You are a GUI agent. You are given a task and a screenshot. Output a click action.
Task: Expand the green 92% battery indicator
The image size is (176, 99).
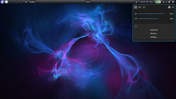[158, 2]
